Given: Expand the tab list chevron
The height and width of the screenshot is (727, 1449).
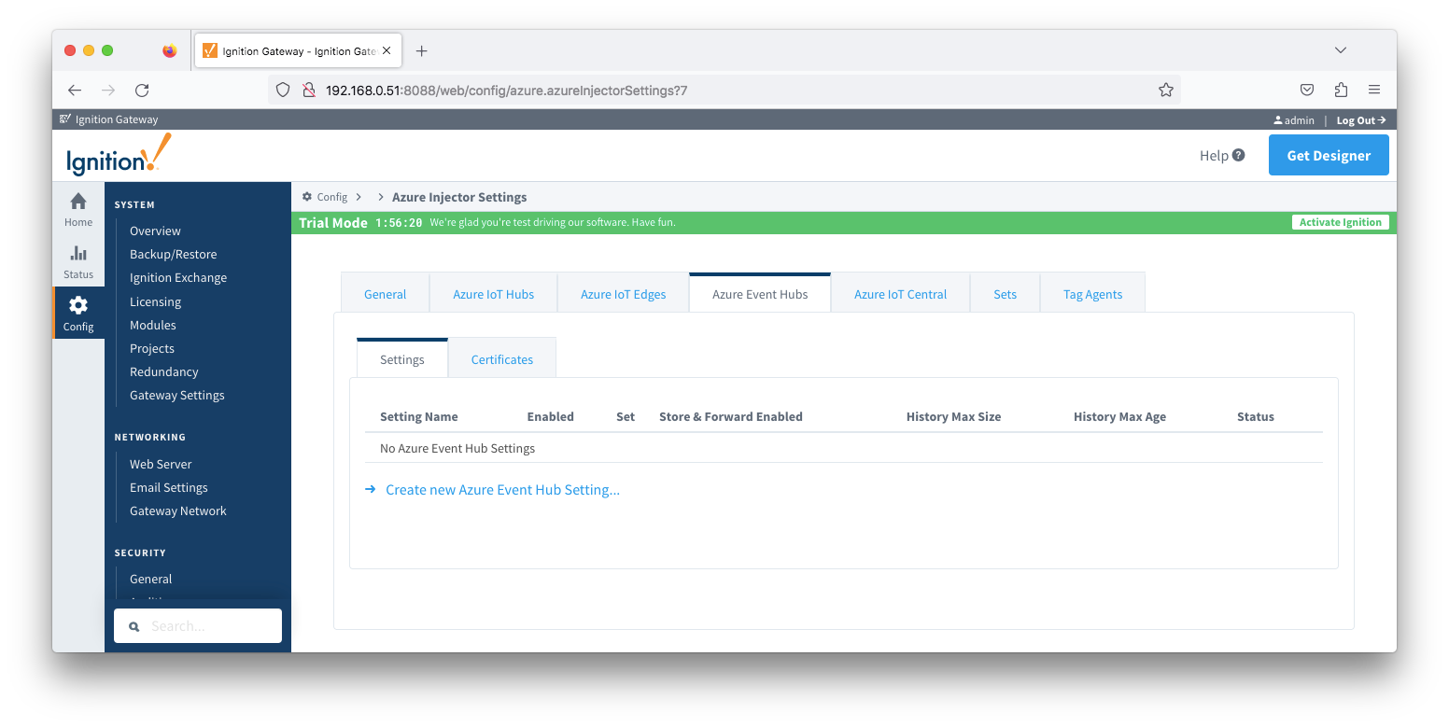Looking at the screenshot, I should [1340, 50].
